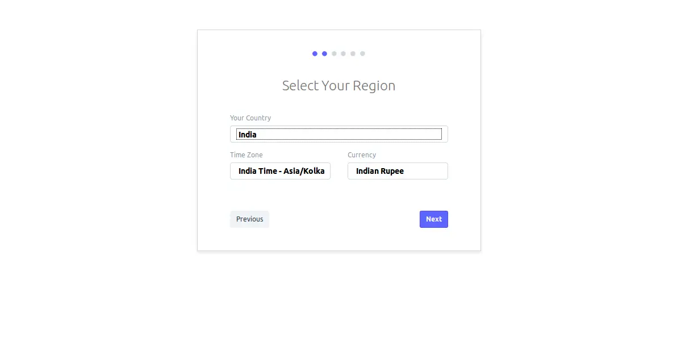Open the Your Country field showing India
The height and width of the screenshot is (363, 698).
tap(339, 134)
